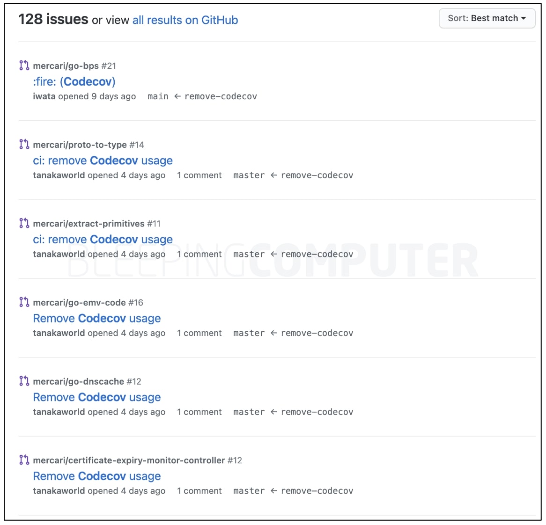Click the pull request icon next to mercari/go-bps

[x=24, y=66]
